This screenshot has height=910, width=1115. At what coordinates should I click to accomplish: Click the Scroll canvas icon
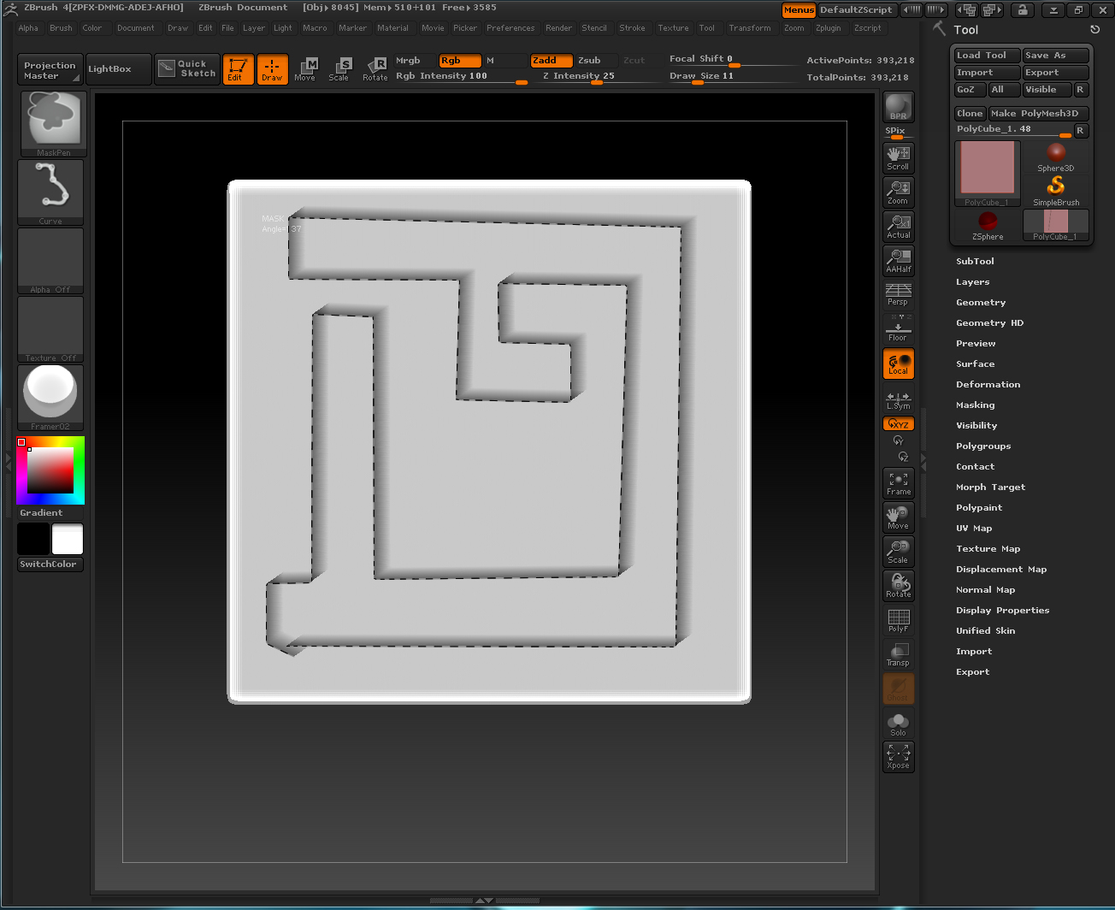(x=898, y=157)
